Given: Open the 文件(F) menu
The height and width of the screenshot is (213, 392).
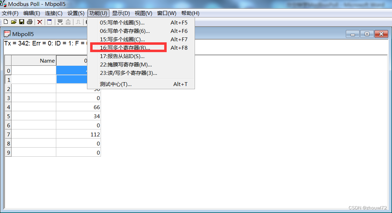Looking at the screenshot, I should [10, 13].
